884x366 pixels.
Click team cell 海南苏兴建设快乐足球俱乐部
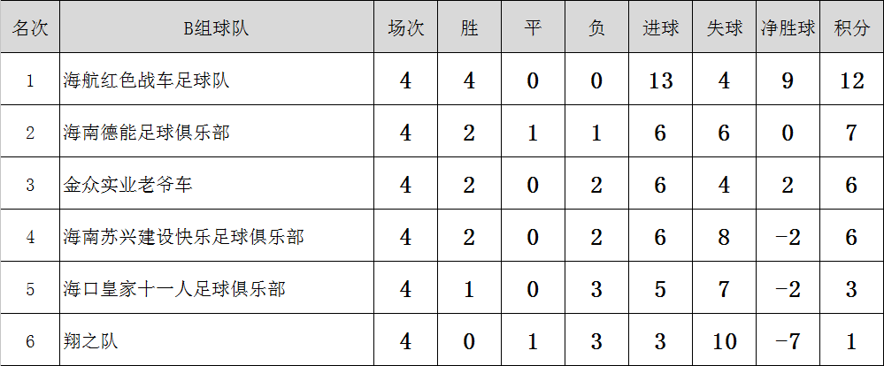click(217, 235)
